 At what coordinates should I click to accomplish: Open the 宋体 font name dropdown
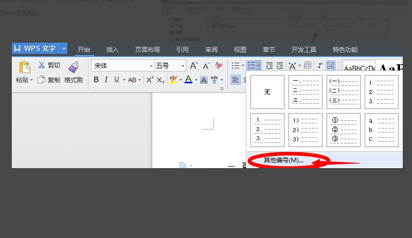tap(151, 66)
